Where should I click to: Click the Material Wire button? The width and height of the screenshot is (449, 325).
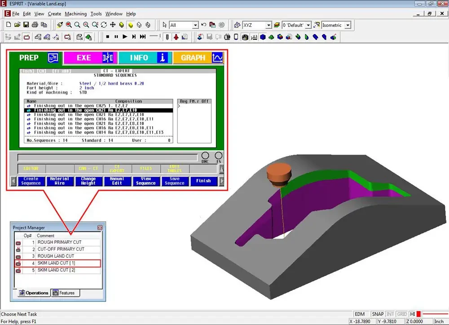(60, 181)
